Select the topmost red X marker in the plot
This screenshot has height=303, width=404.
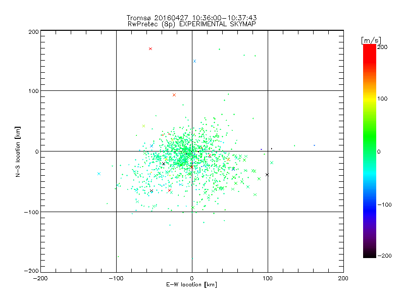tap(150, 48)
